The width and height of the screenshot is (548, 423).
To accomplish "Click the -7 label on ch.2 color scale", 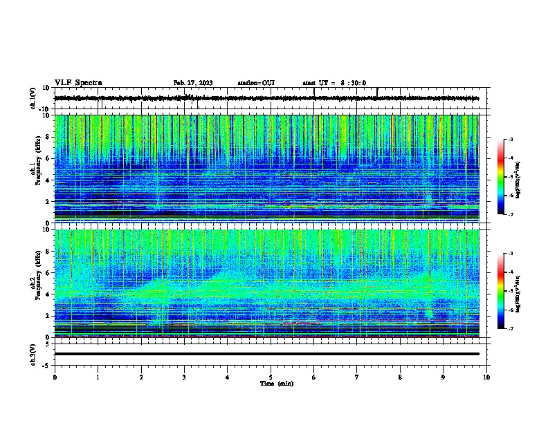I will point(510,328).
